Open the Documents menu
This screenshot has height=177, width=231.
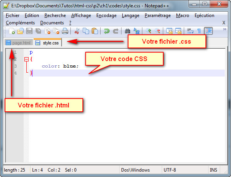[52, 23]
